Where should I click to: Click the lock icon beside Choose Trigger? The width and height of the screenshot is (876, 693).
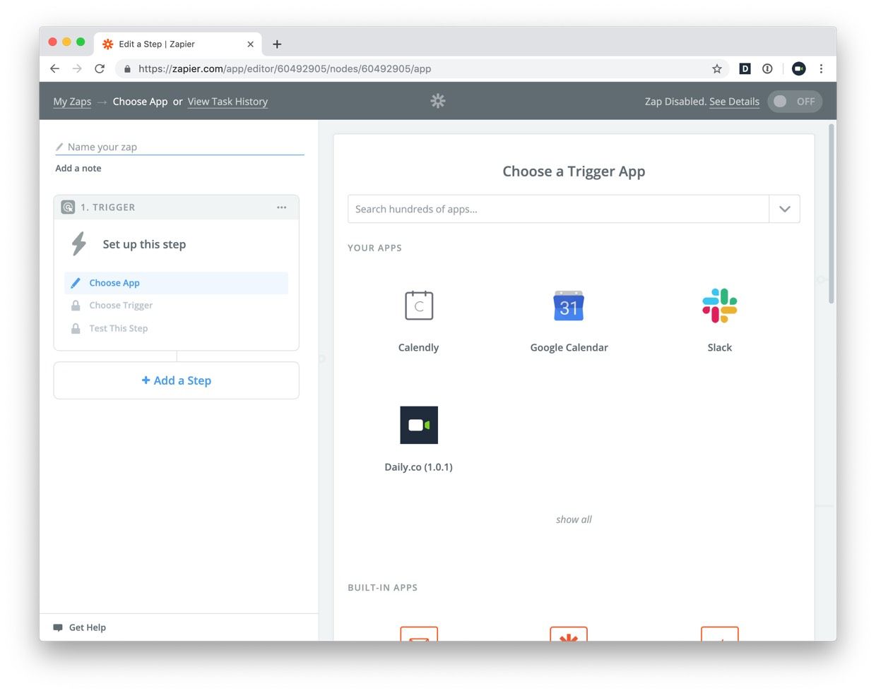click(x=76, y=306)
